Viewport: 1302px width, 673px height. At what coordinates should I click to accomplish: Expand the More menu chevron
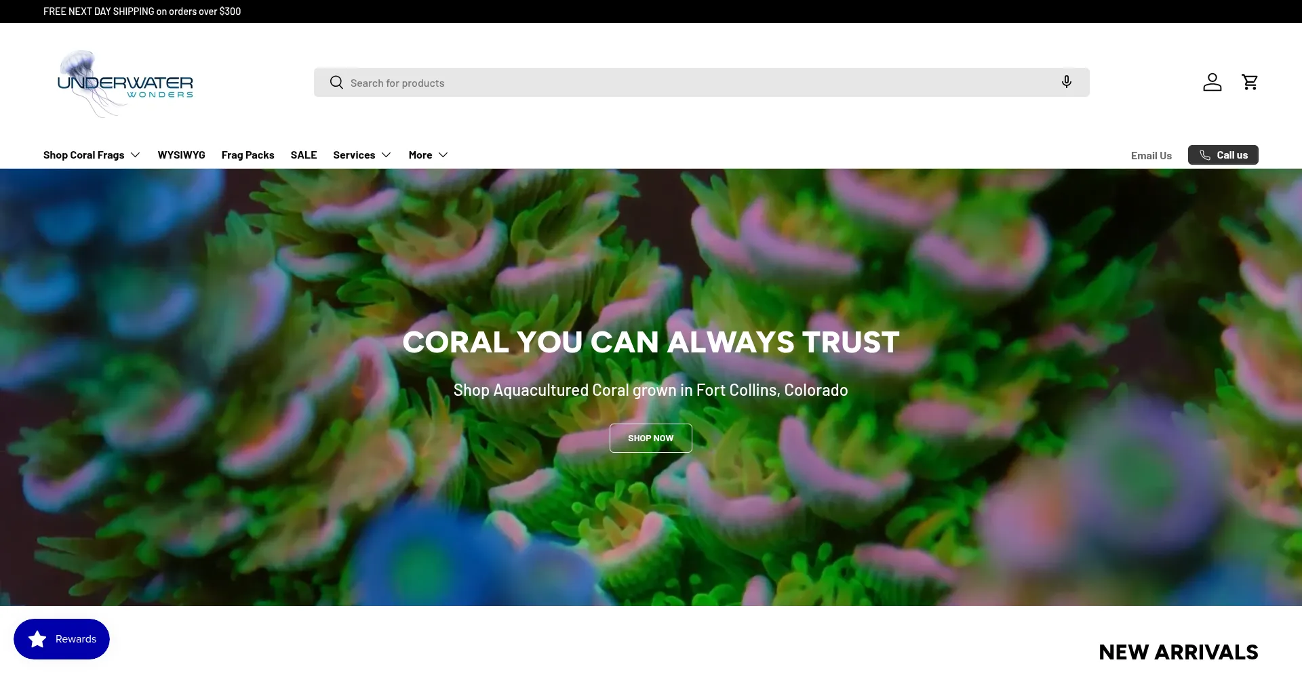[x=443, y=155]
